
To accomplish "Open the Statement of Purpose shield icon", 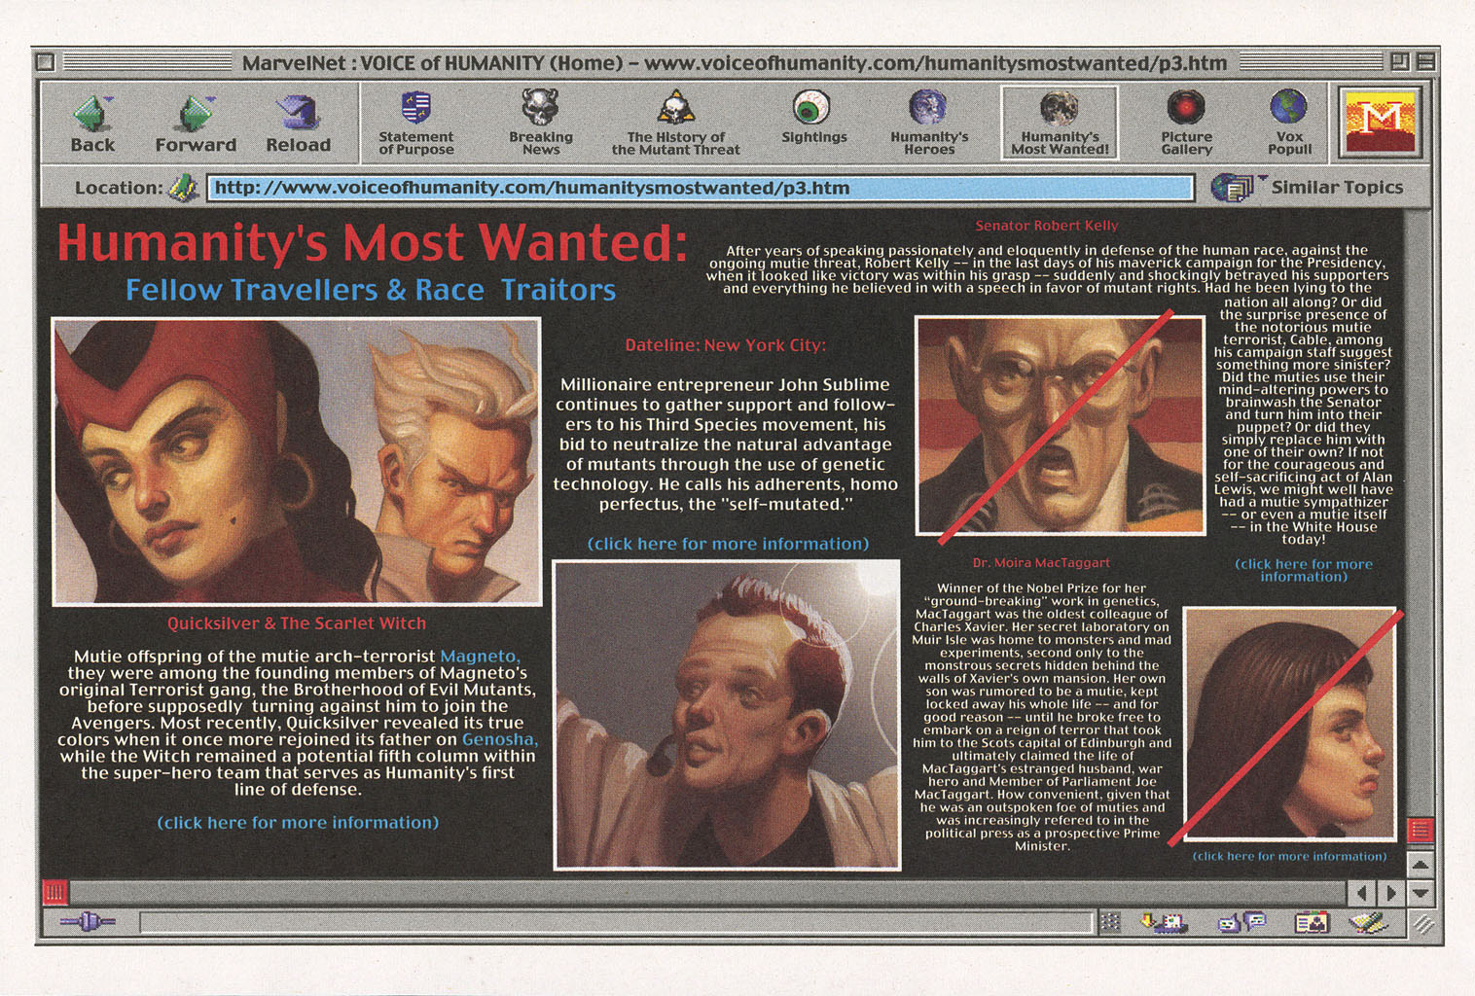I will click(416, 108).
